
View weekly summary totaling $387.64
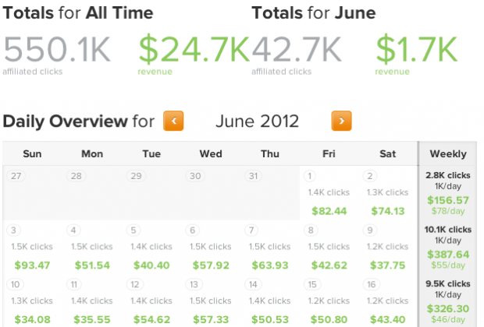[x=449, y=248]
